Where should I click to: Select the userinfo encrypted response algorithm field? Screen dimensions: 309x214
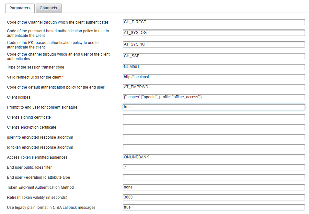tap(213, 137)
